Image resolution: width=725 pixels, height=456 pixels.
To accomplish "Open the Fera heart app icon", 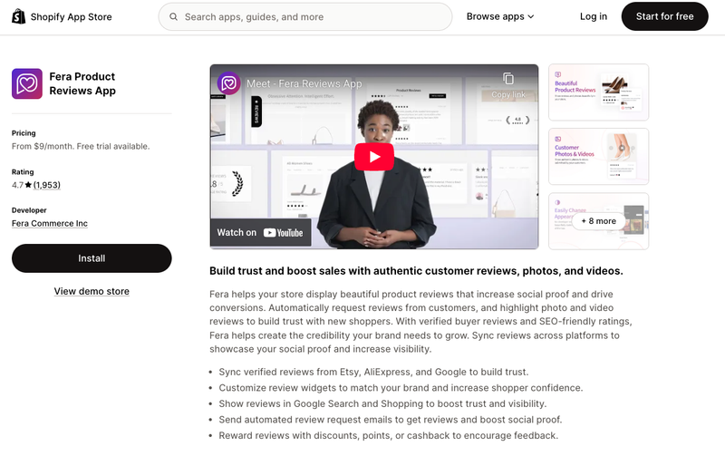I will coord(27,83).
